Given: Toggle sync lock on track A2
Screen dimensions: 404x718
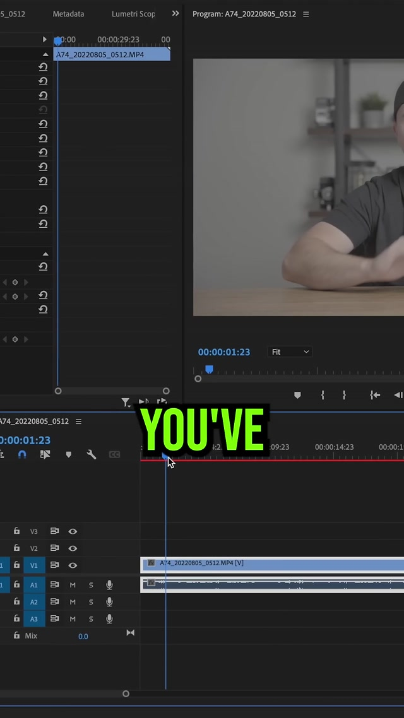Looking at the screenshot, I should pos(54,602).
